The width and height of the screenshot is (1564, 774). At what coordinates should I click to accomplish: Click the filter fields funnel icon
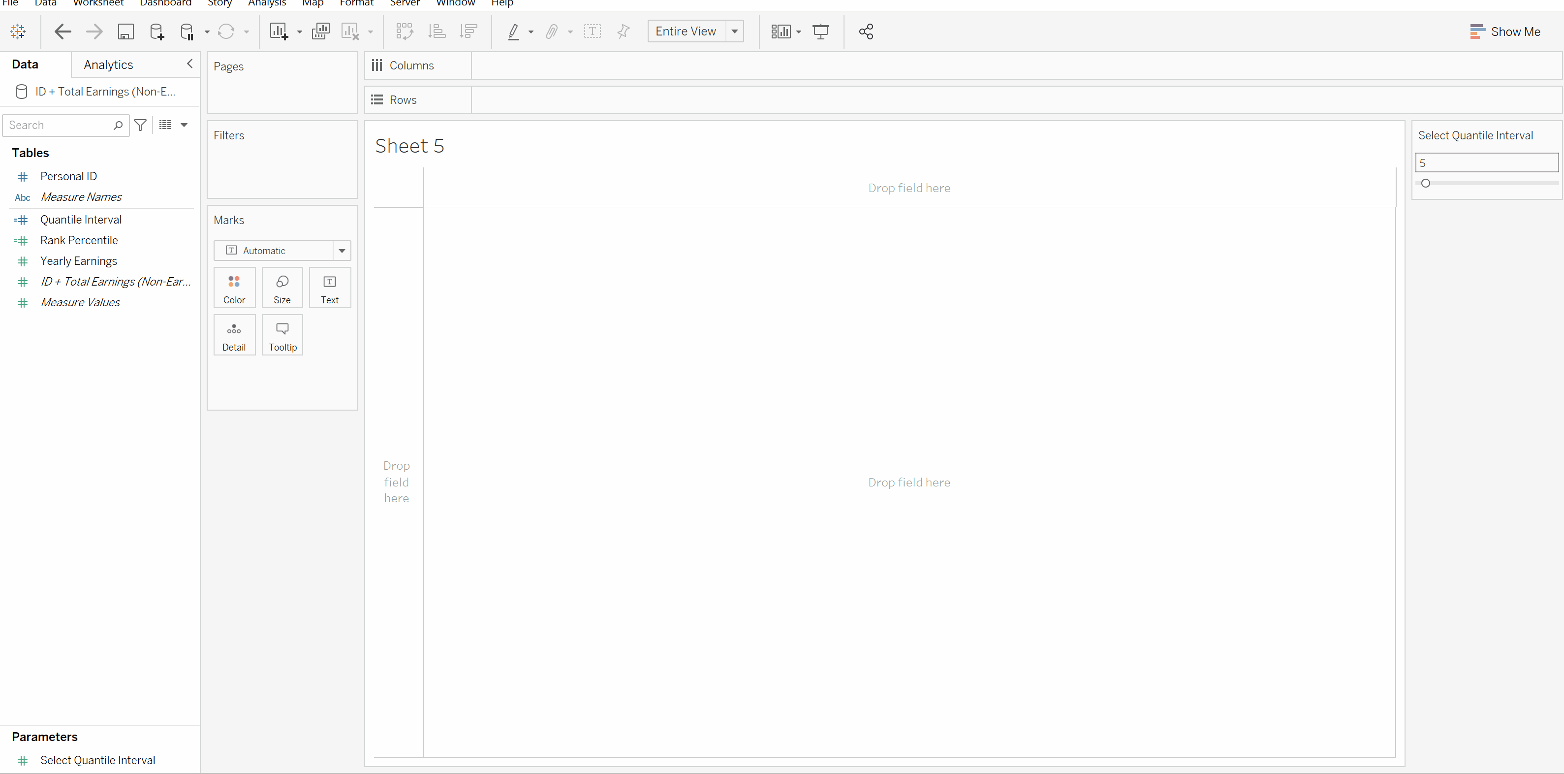(x=140, y=125)
